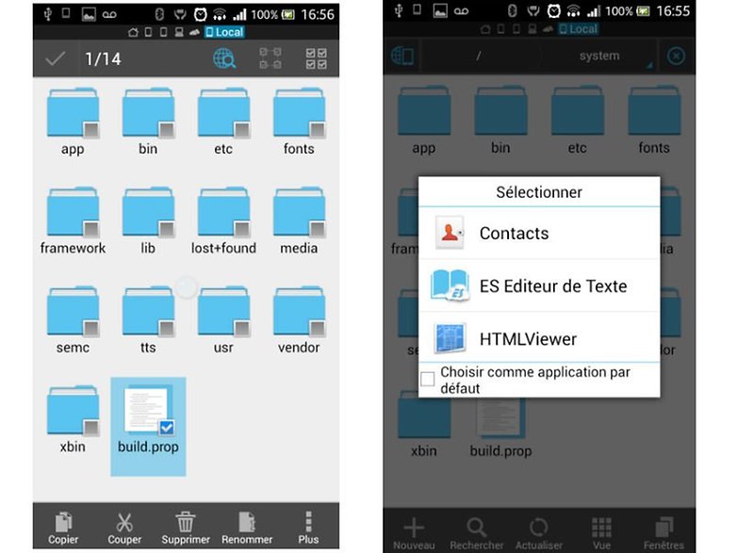Screen dimensions: 737x553
Task: Tap the circled X close icon
Action: pos(676,56)
